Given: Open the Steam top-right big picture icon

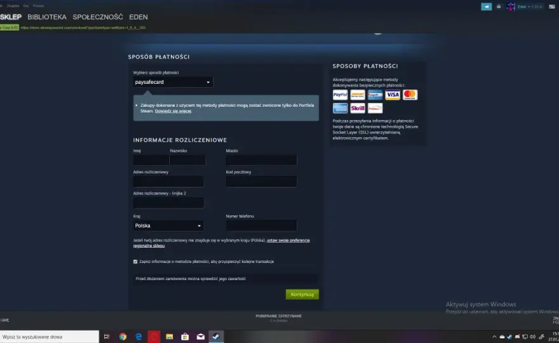Looking at the screenshot, I should pyautogui.click(x=552, y=6).
